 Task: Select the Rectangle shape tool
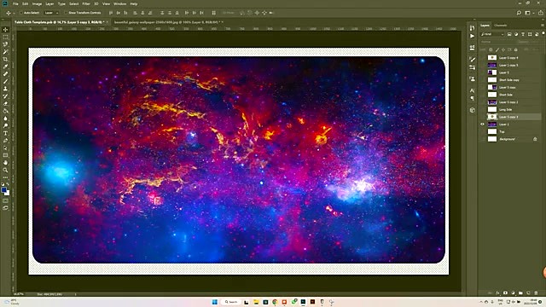coord(5,155)
